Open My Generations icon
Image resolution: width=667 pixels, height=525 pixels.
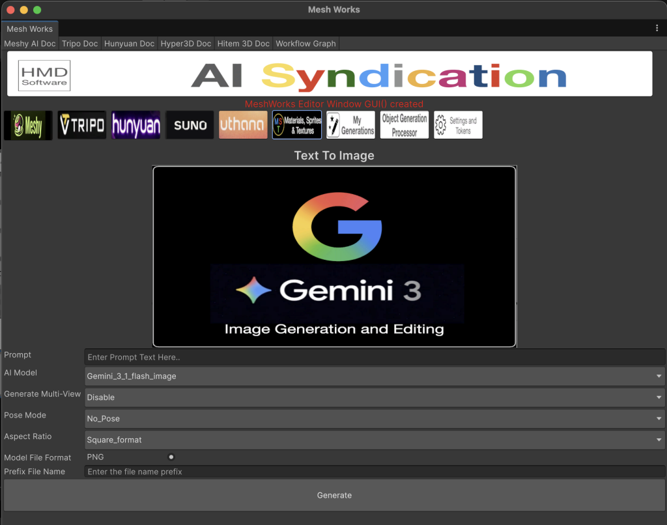click(350, 125)
